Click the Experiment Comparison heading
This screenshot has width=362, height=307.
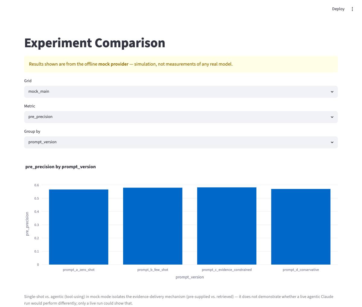tap(95, 43)
